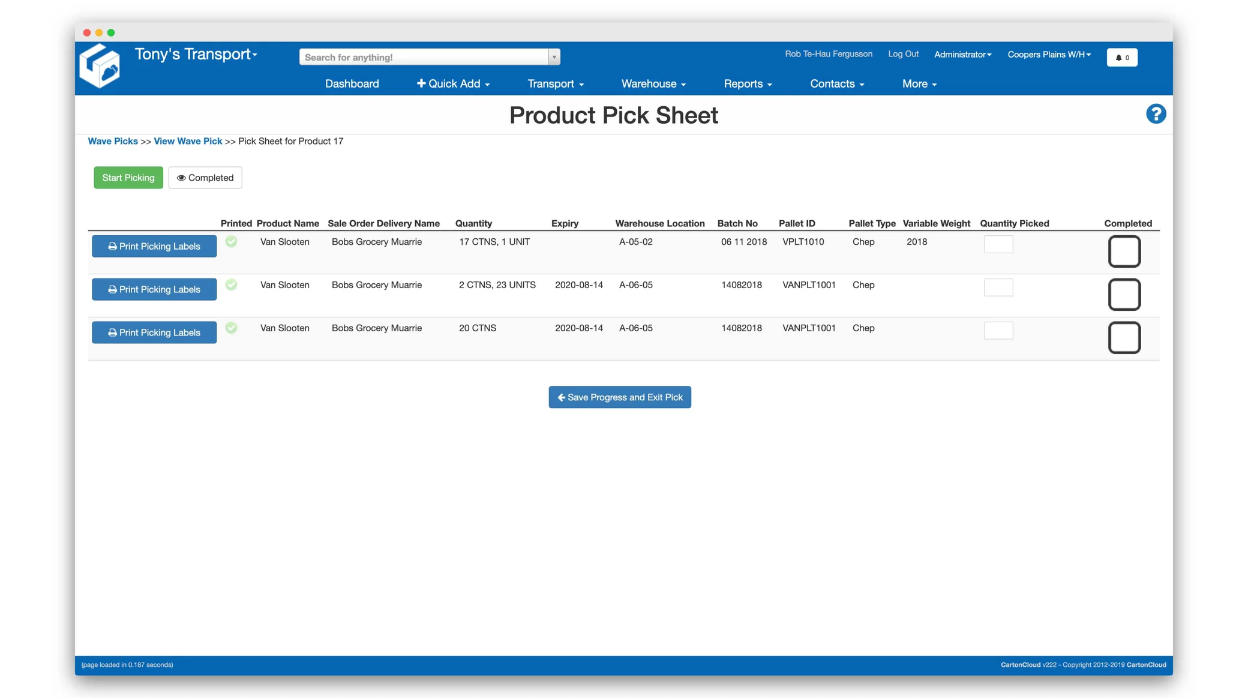The image size is (1248, 698).
Task: Open the Tony's Transport company dropdown
Action: coord(196,55)
